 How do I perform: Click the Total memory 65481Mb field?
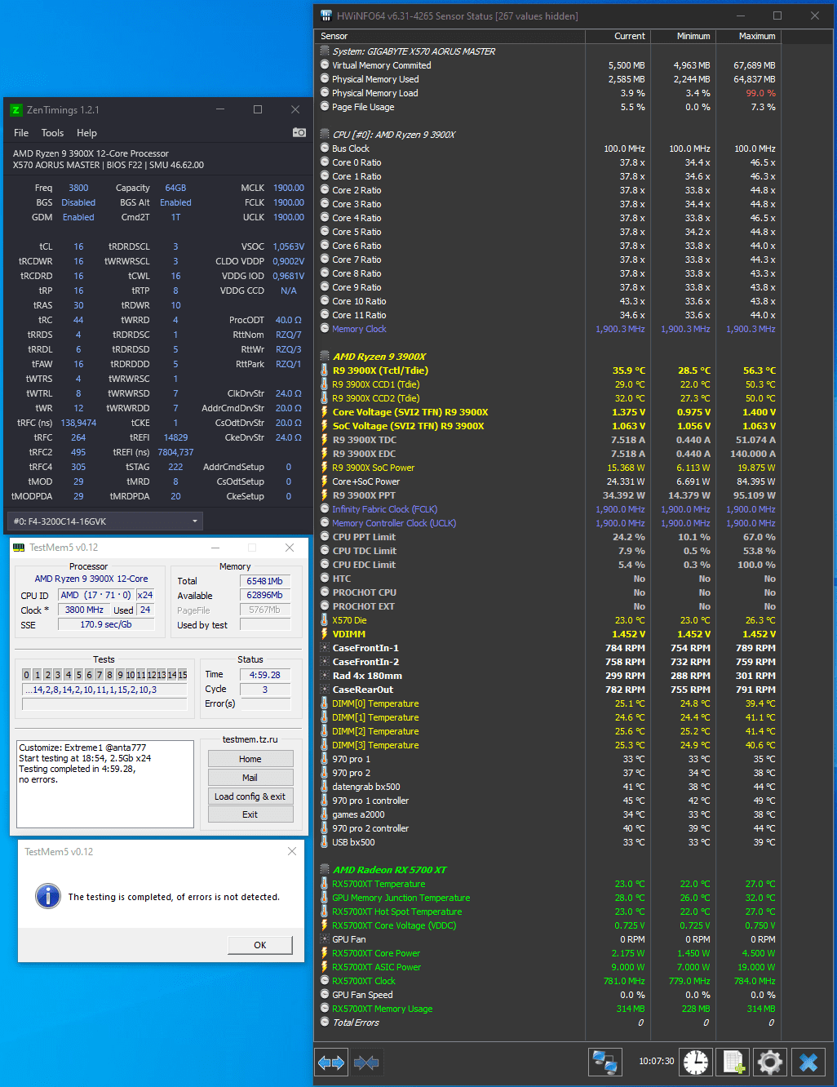[x=265, y=581]
